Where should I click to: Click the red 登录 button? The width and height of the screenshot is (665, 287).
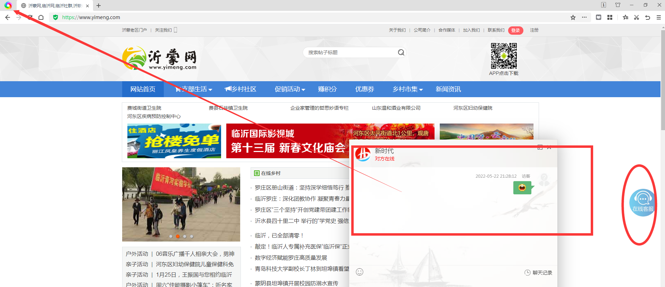point(515,30)
